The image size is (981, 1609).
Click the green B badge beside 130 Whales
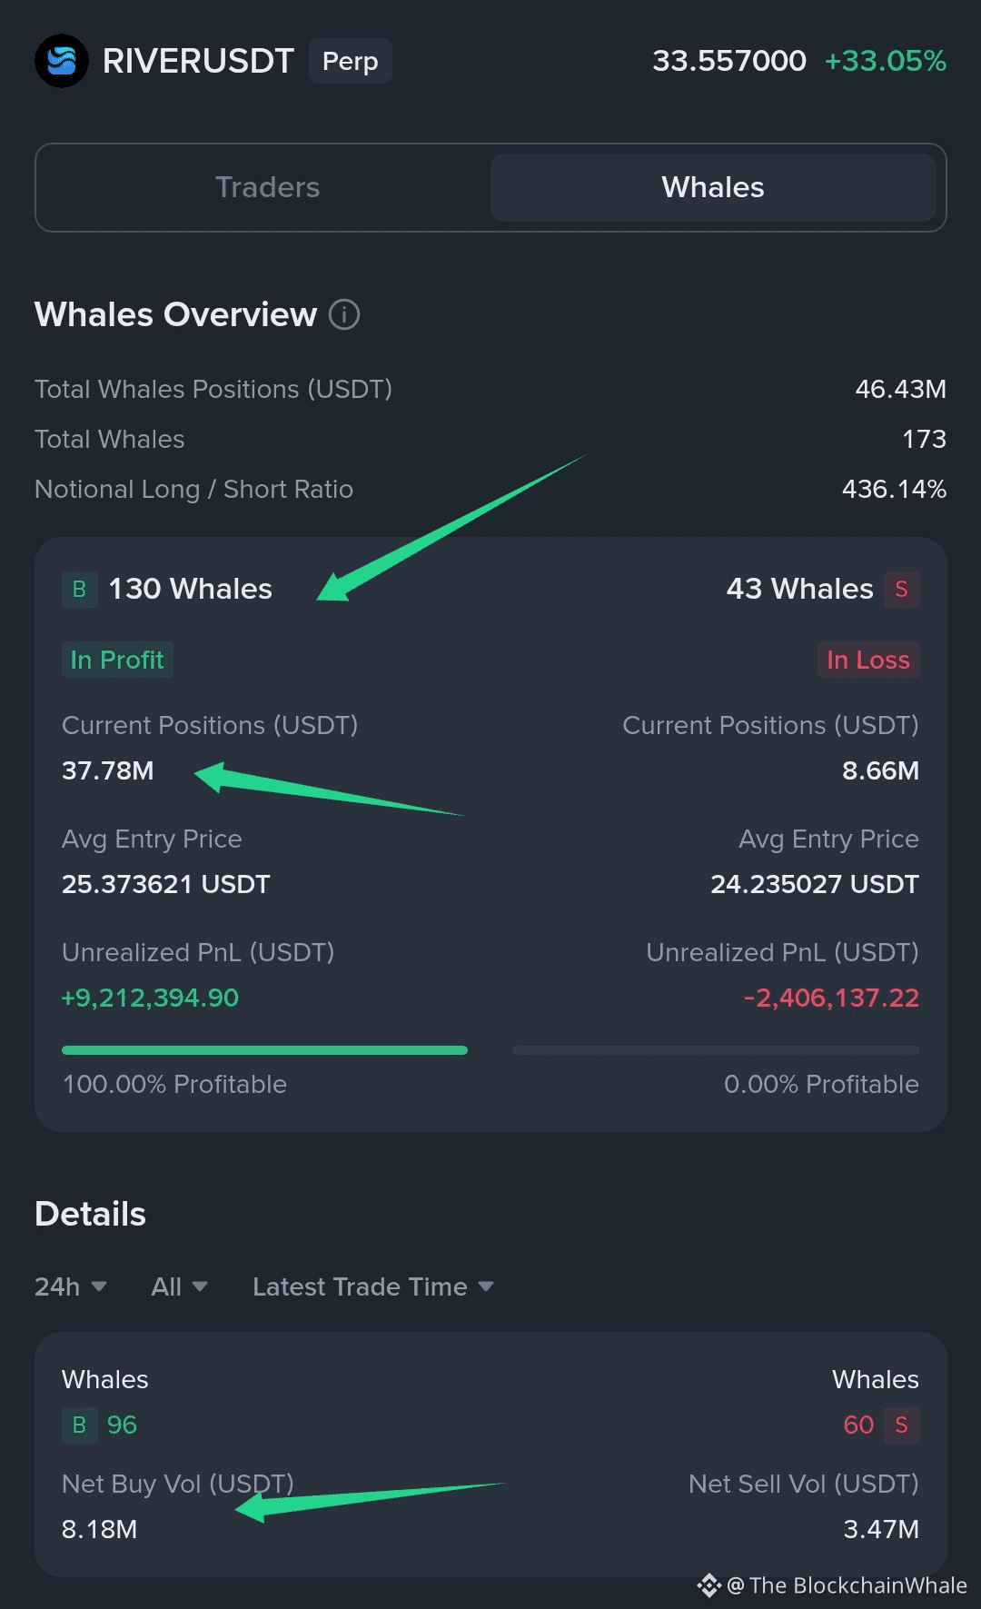click(79, 589)
